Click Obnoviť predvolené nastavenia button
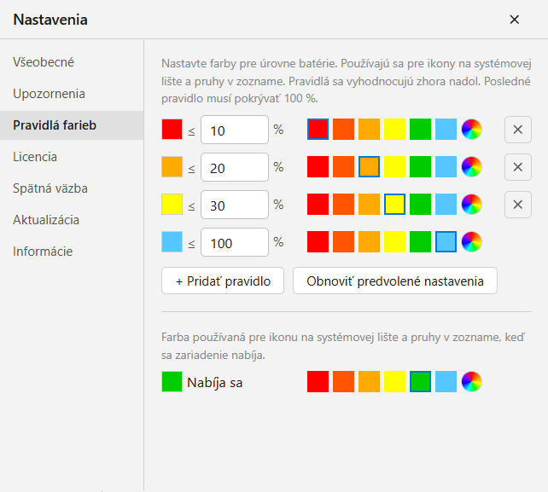The height and width of the screenshot is (492, 548). [x=395, y=281]
